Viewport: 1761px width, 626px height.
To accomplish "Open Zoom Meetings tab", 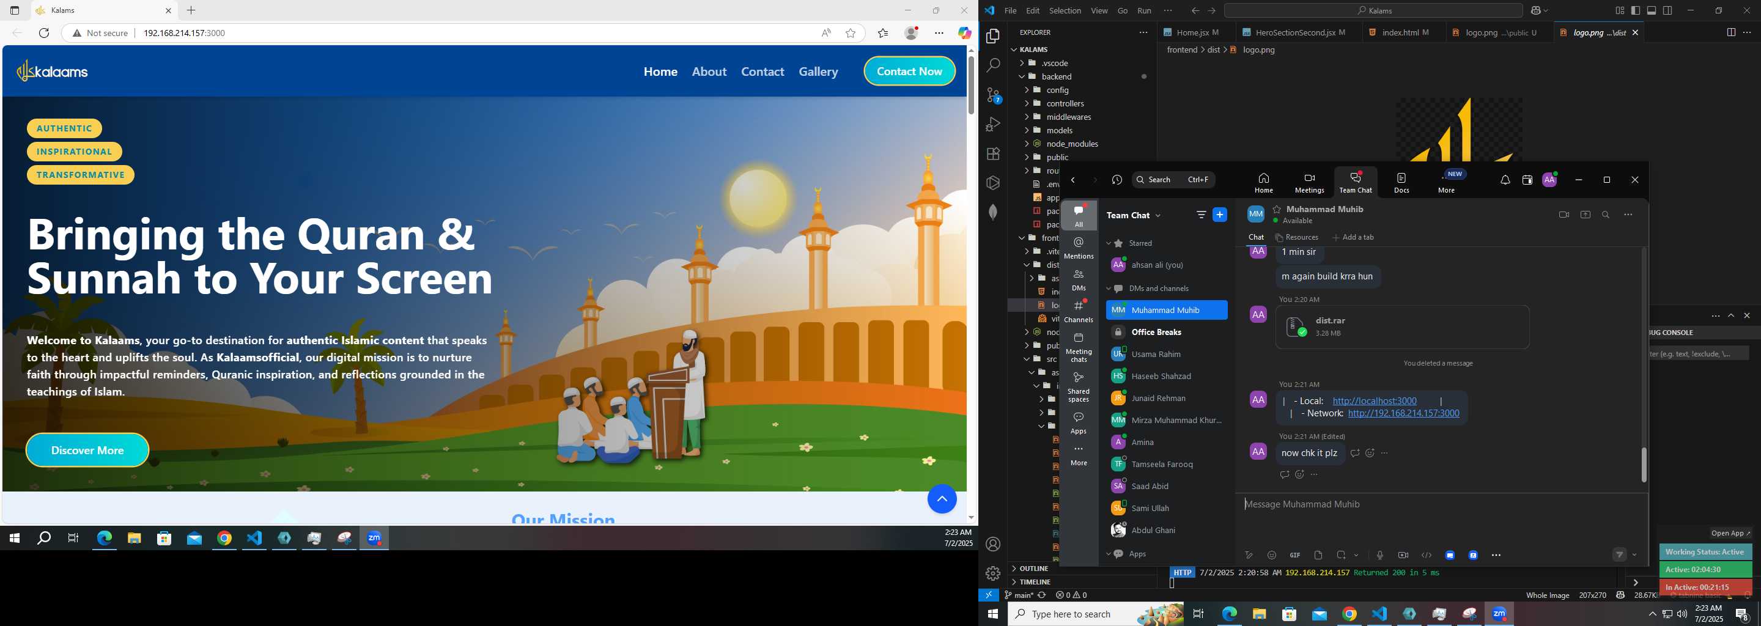I will point(1310,182).
